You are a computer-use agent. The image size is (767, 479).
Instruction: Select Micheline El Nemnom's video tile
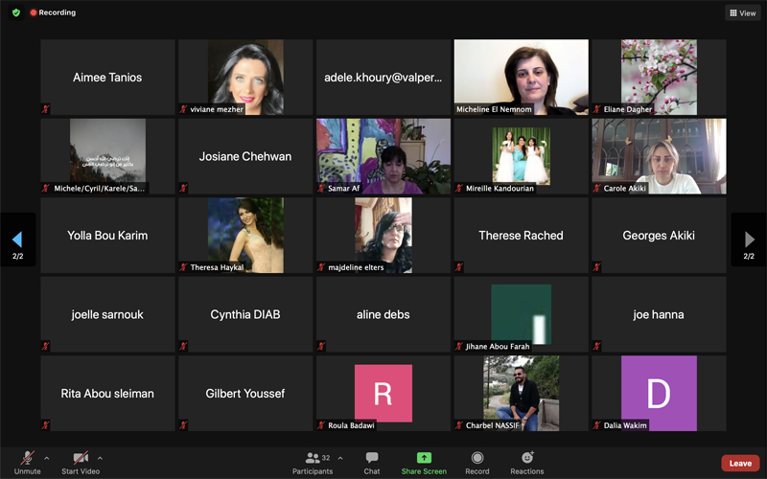[x=521, y=77]
